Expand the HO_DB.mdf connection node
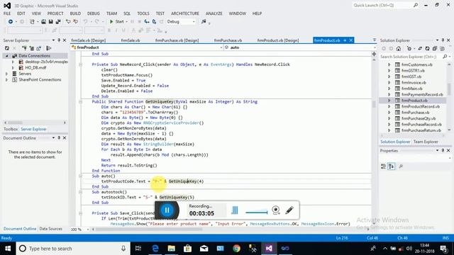Viewport: 454px width, 255px height. (x=13, y=68)
